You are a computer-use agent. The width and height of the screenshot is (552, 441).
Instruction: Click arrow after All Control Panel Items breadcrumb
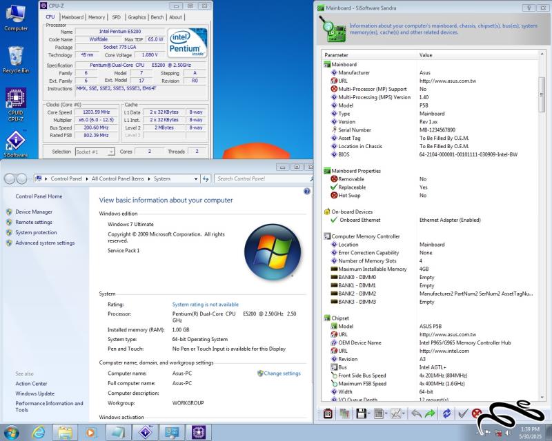[x=149, y=178]
